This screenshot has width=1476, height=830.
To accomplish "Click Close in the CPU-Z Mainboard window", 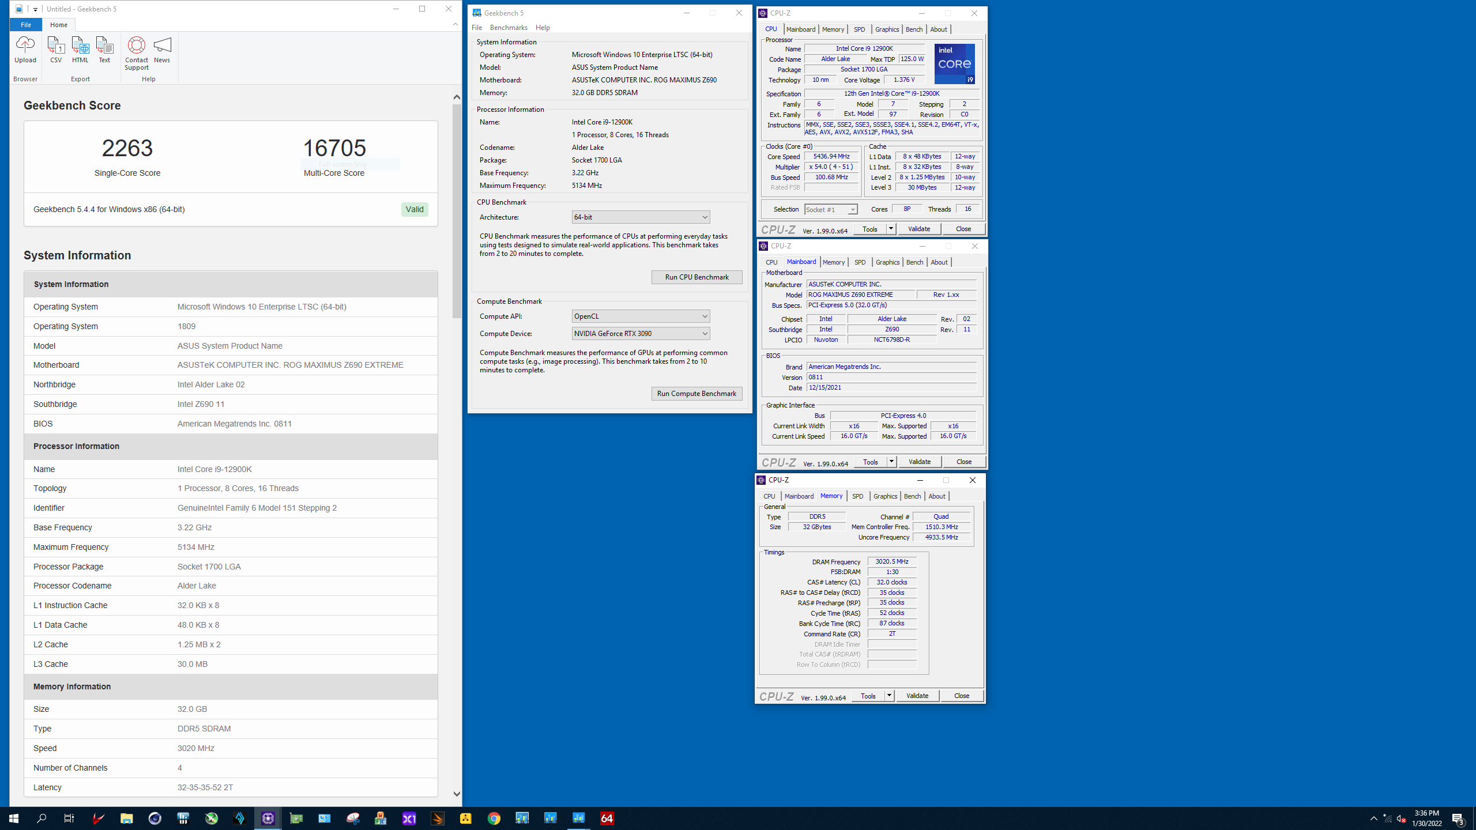I will point(963,462).
